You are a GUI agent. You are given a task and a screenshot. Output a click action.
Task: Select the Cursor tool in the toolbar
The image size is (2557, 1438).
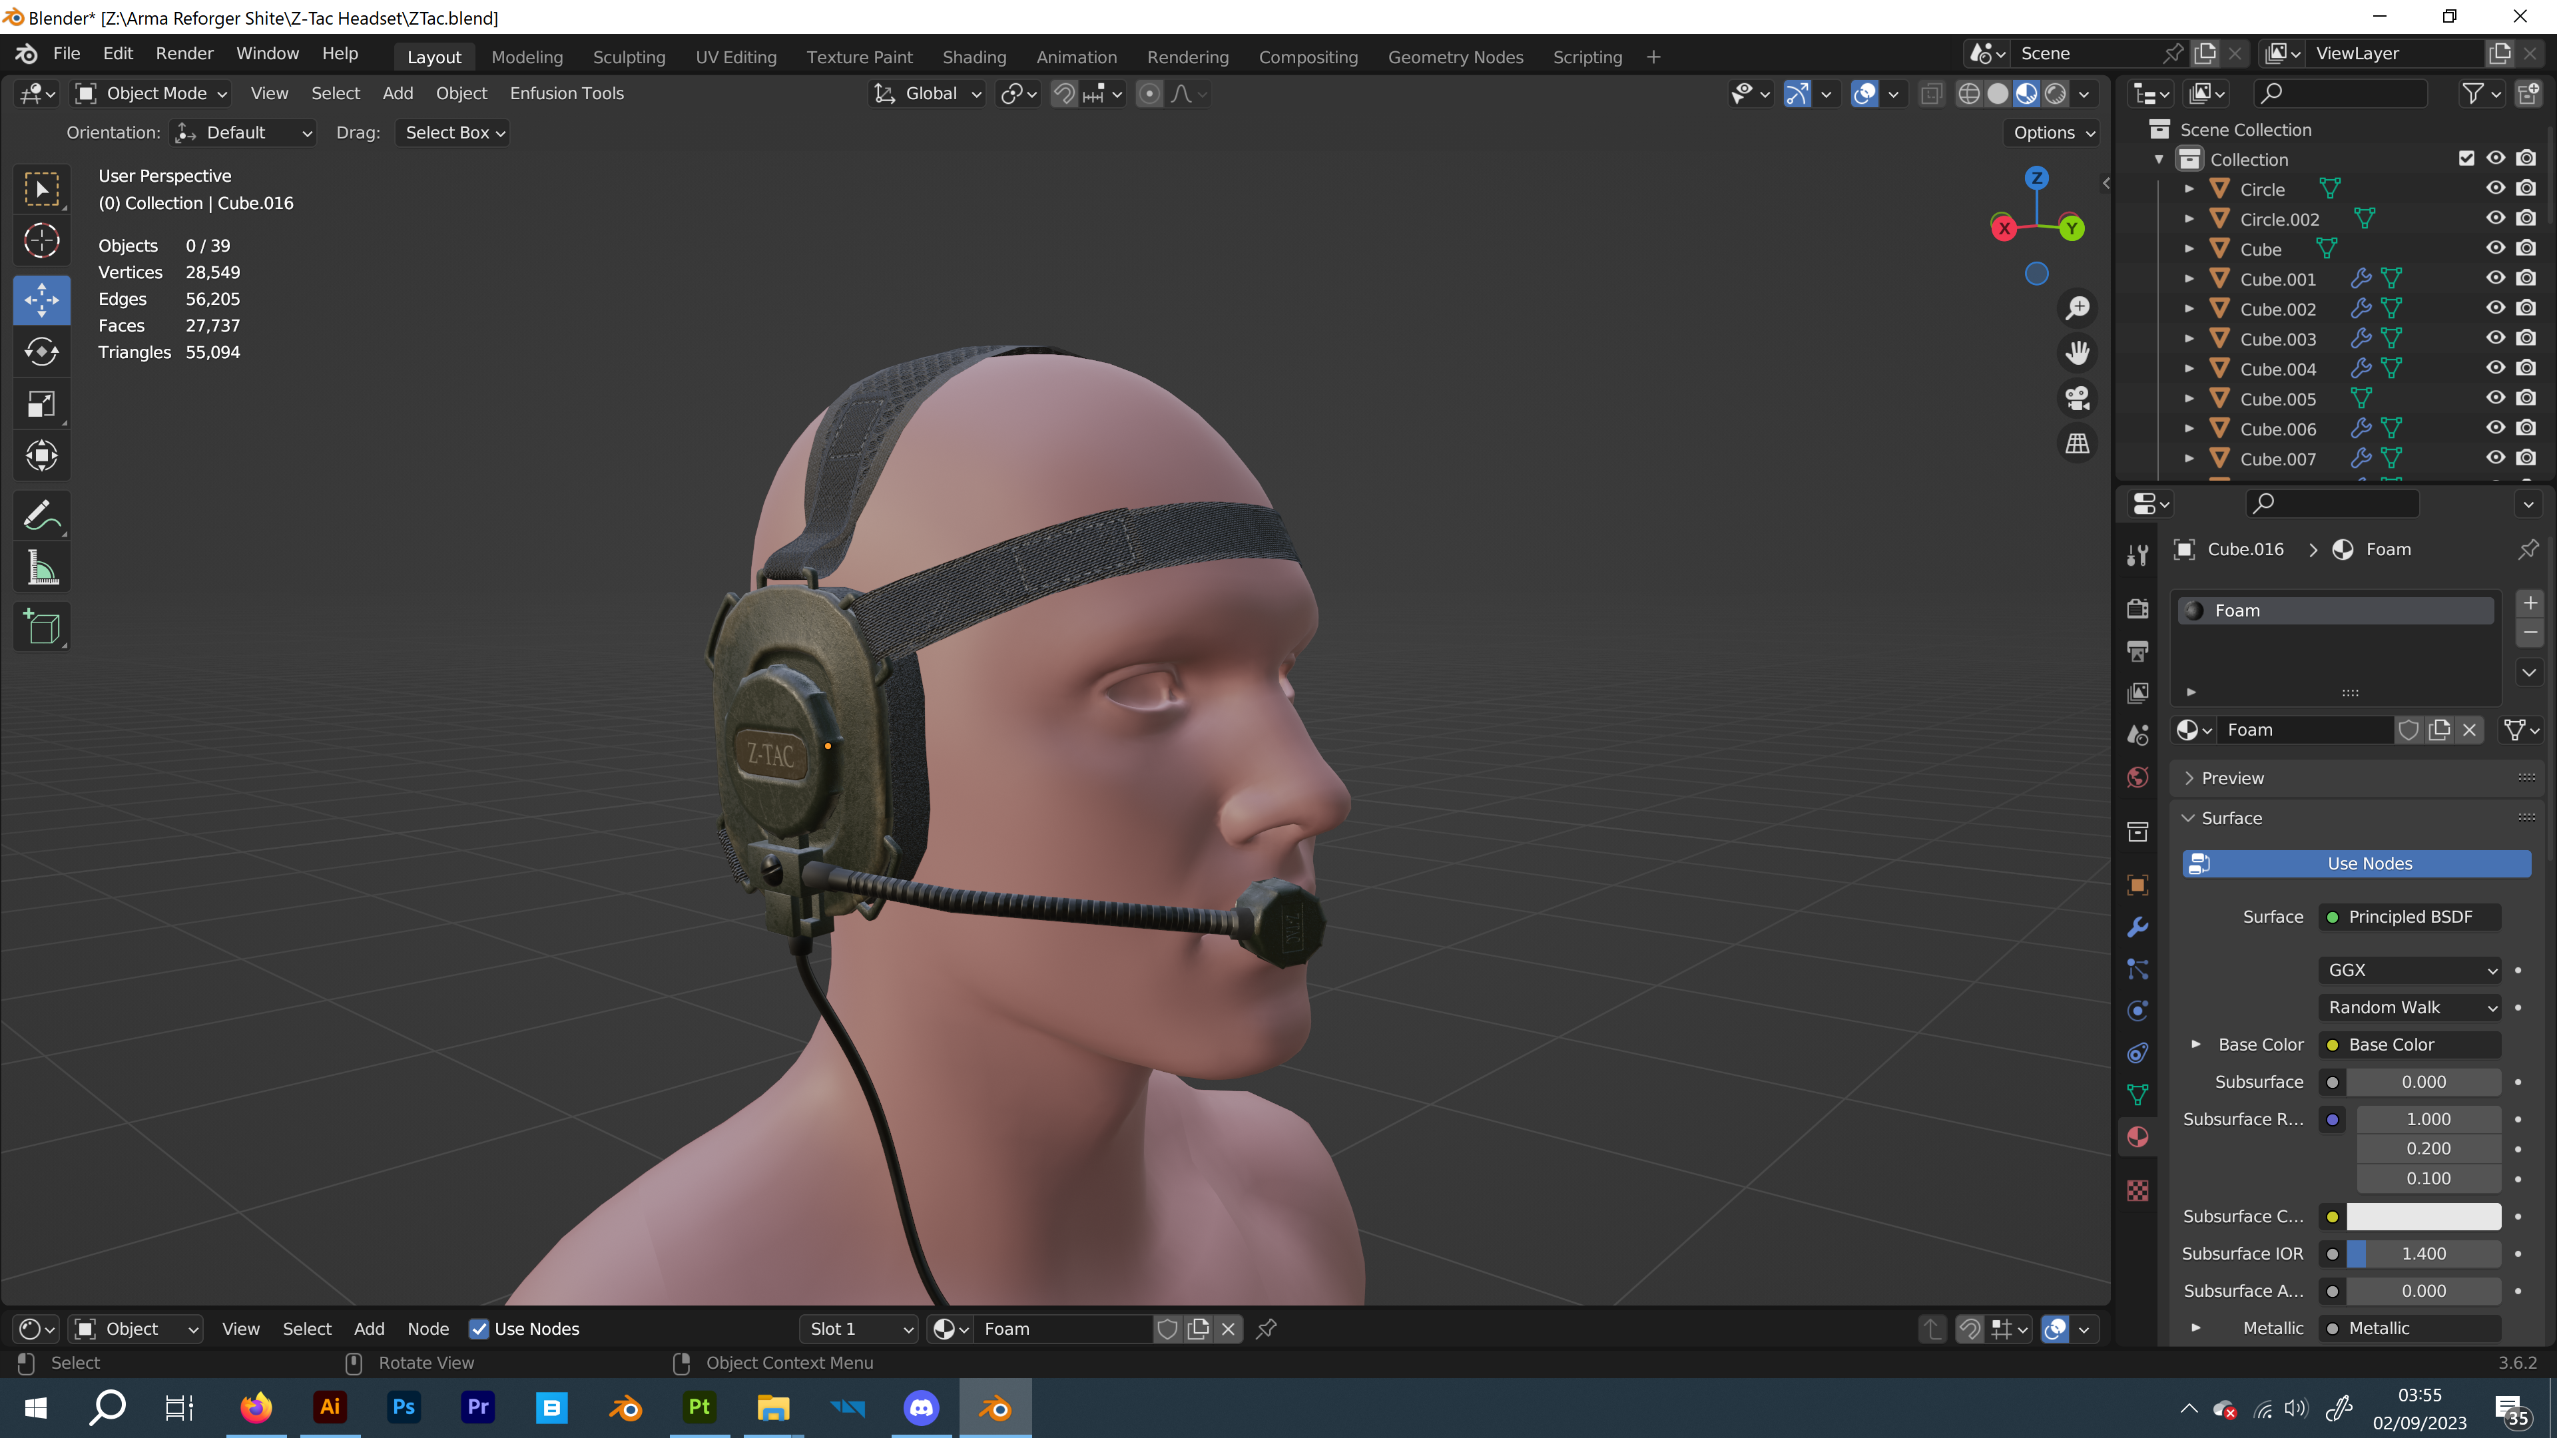[x=42, y=241]
